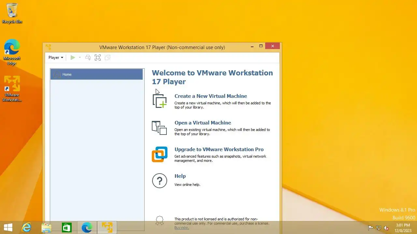The height and width of the screenshot is (234, 417).
Task: Click the Workstation Pro upgrade icon
Action: click(160, 154)
